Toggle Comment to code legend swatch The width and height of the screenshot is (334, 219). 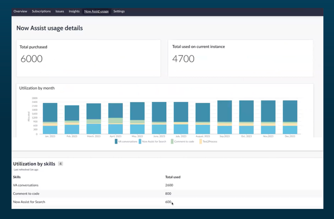(173, 141)
